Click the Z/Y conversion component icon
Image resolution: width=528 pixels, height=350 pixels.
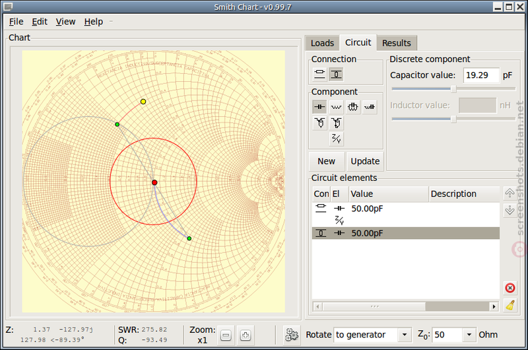coord(336,139)
